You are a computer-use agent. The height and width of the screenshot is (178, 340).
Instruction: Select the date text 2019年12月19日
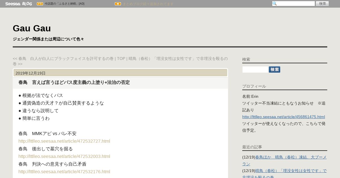coord(31,73)
